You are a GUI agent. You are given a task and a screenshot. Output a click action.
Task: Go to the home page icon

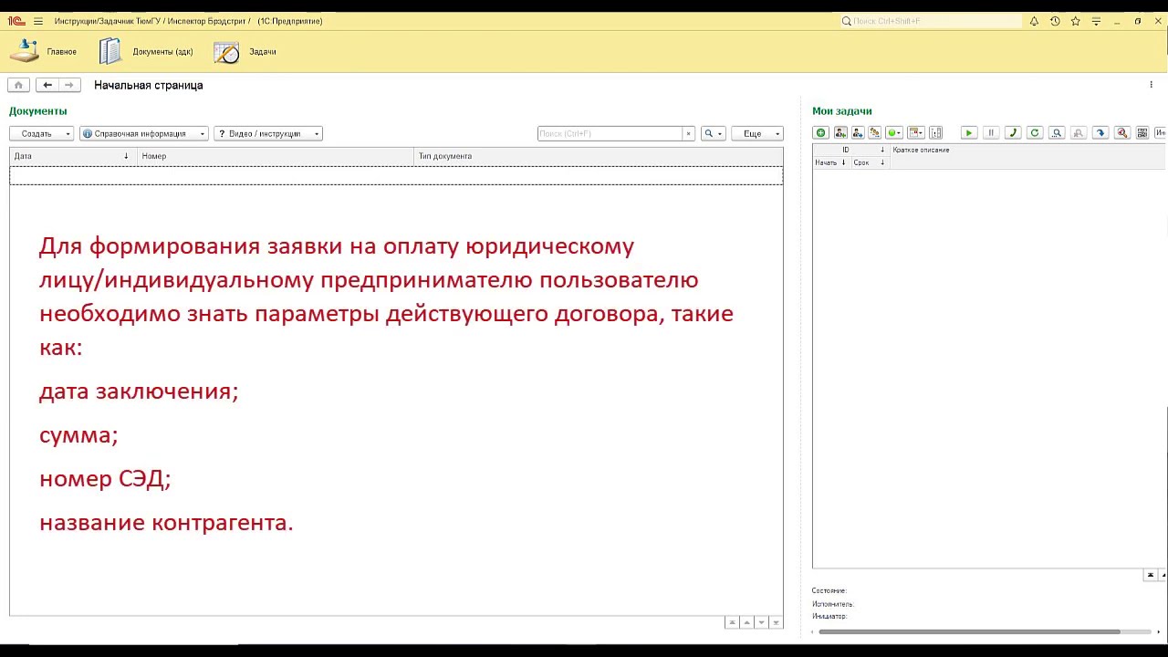[x=18, y=85]
